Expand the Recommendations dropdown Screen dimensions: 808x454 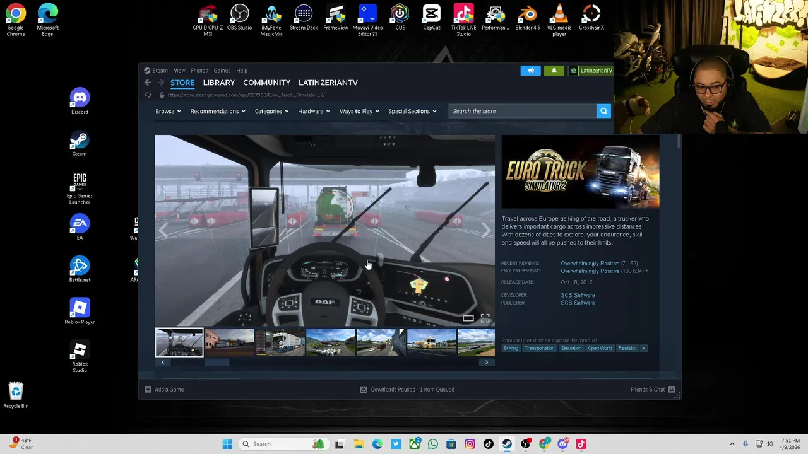click(x=218, y=111)
